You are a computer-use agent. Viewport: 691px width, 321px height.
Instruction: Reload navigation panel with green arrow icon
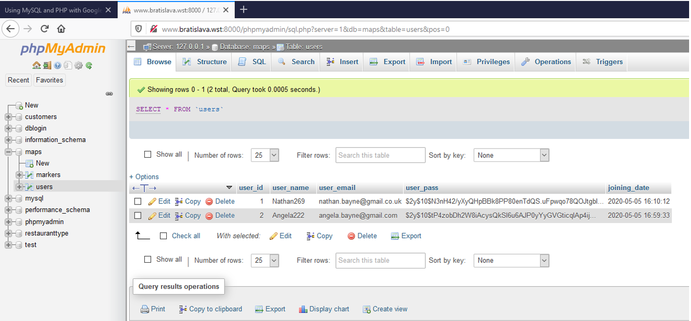point(89,65)
